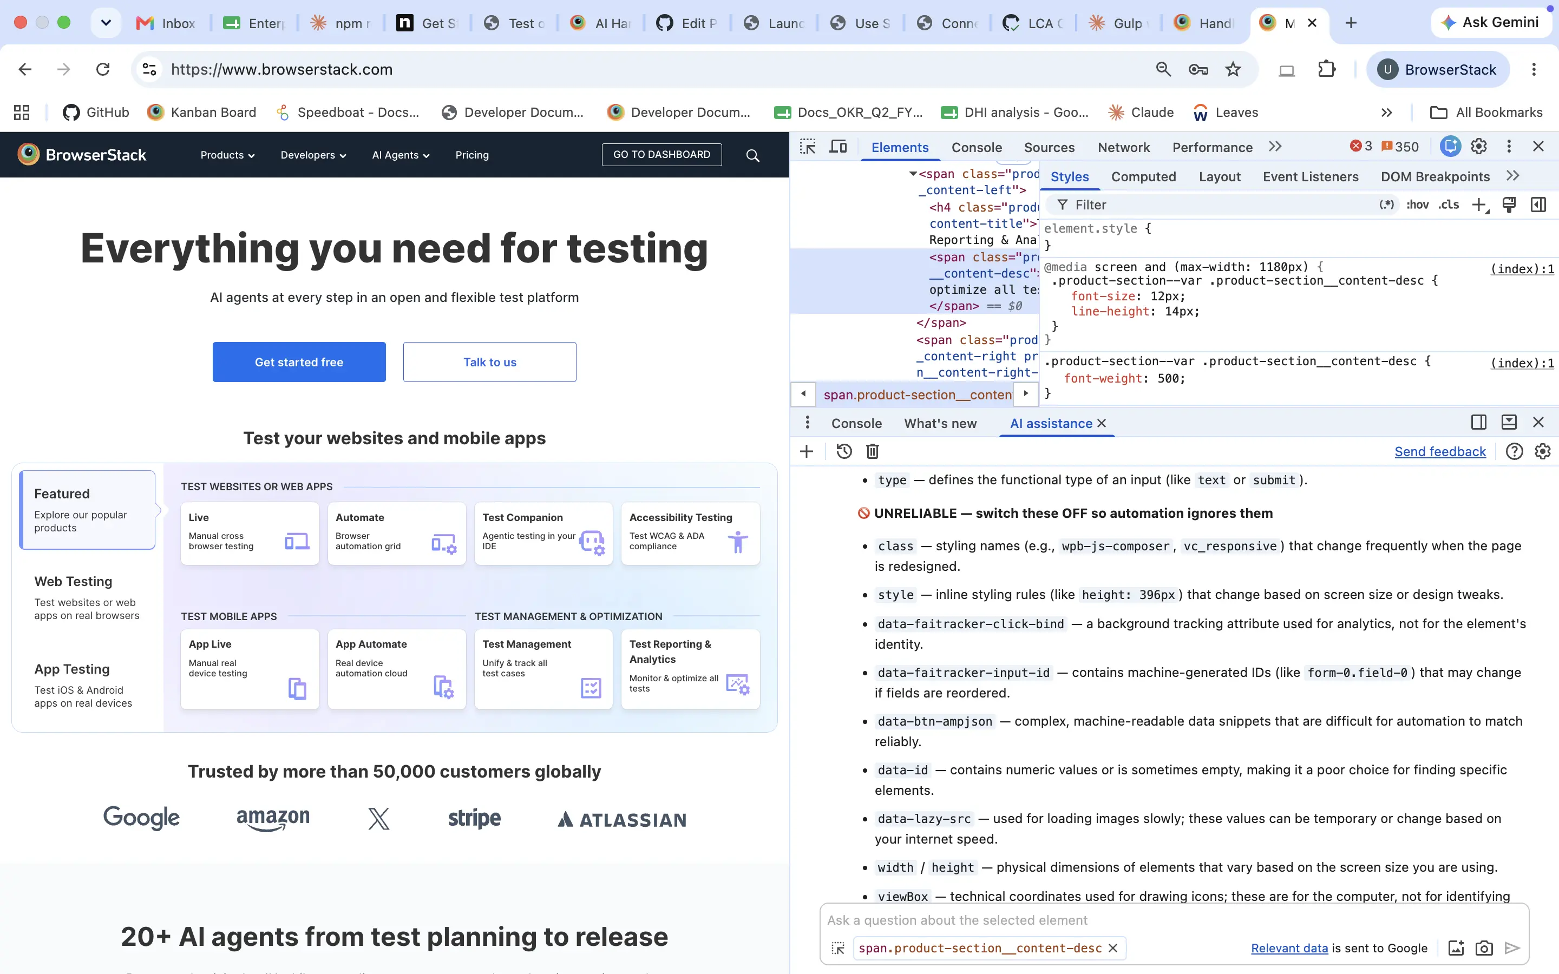
Task: Switch to the Console panel tab
Action: [977, 148]
